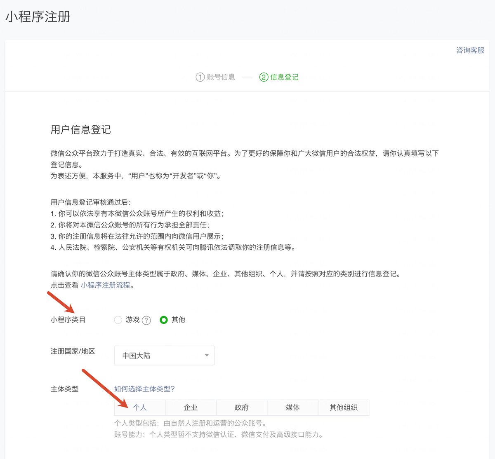This screenshot has height=459, width=495.
Task: Click the paragraph starting 请确认你的微信公众账号
Action: click(226, 274)
